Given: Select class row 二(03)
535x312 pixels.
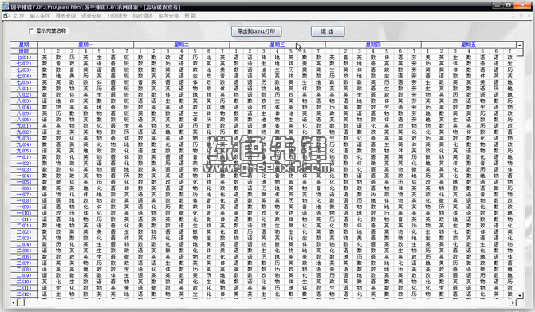Looking at the screenshot, I should (24, 238).
